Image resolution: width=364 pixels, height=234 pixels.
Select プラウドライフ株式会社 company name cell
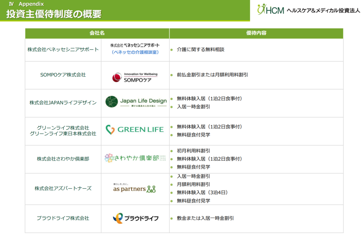click(63, 218)
